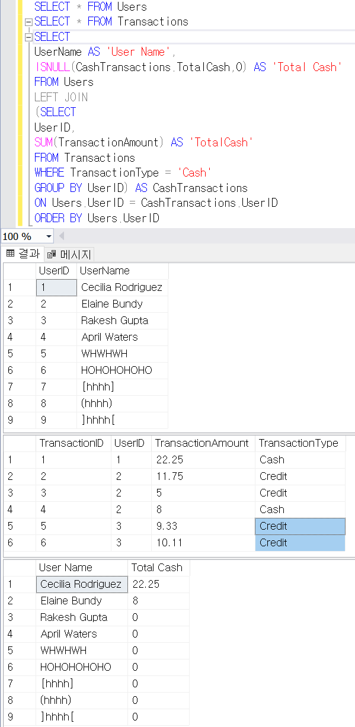Open the 100 % zoom dropdown

(48, 236)
